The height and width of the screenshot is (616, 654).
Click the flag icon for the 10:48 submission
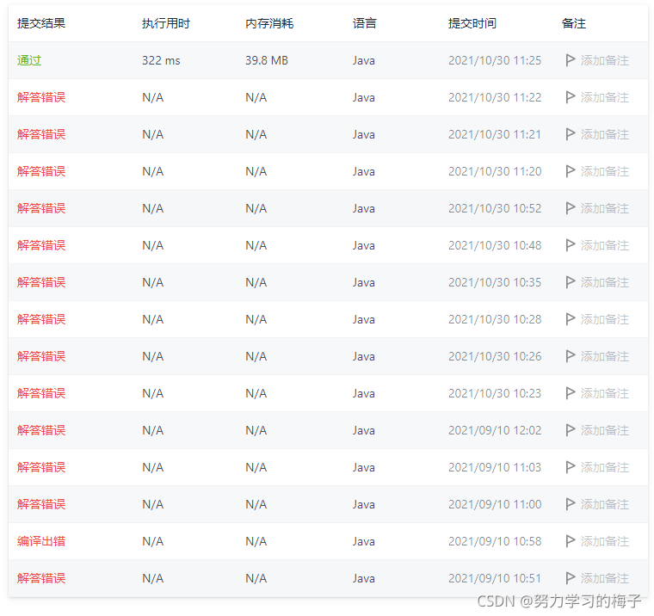[571, 245]
